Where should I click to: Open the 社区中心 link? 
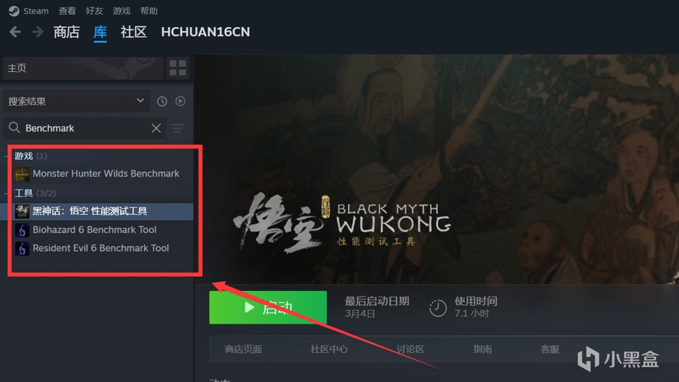329,349
